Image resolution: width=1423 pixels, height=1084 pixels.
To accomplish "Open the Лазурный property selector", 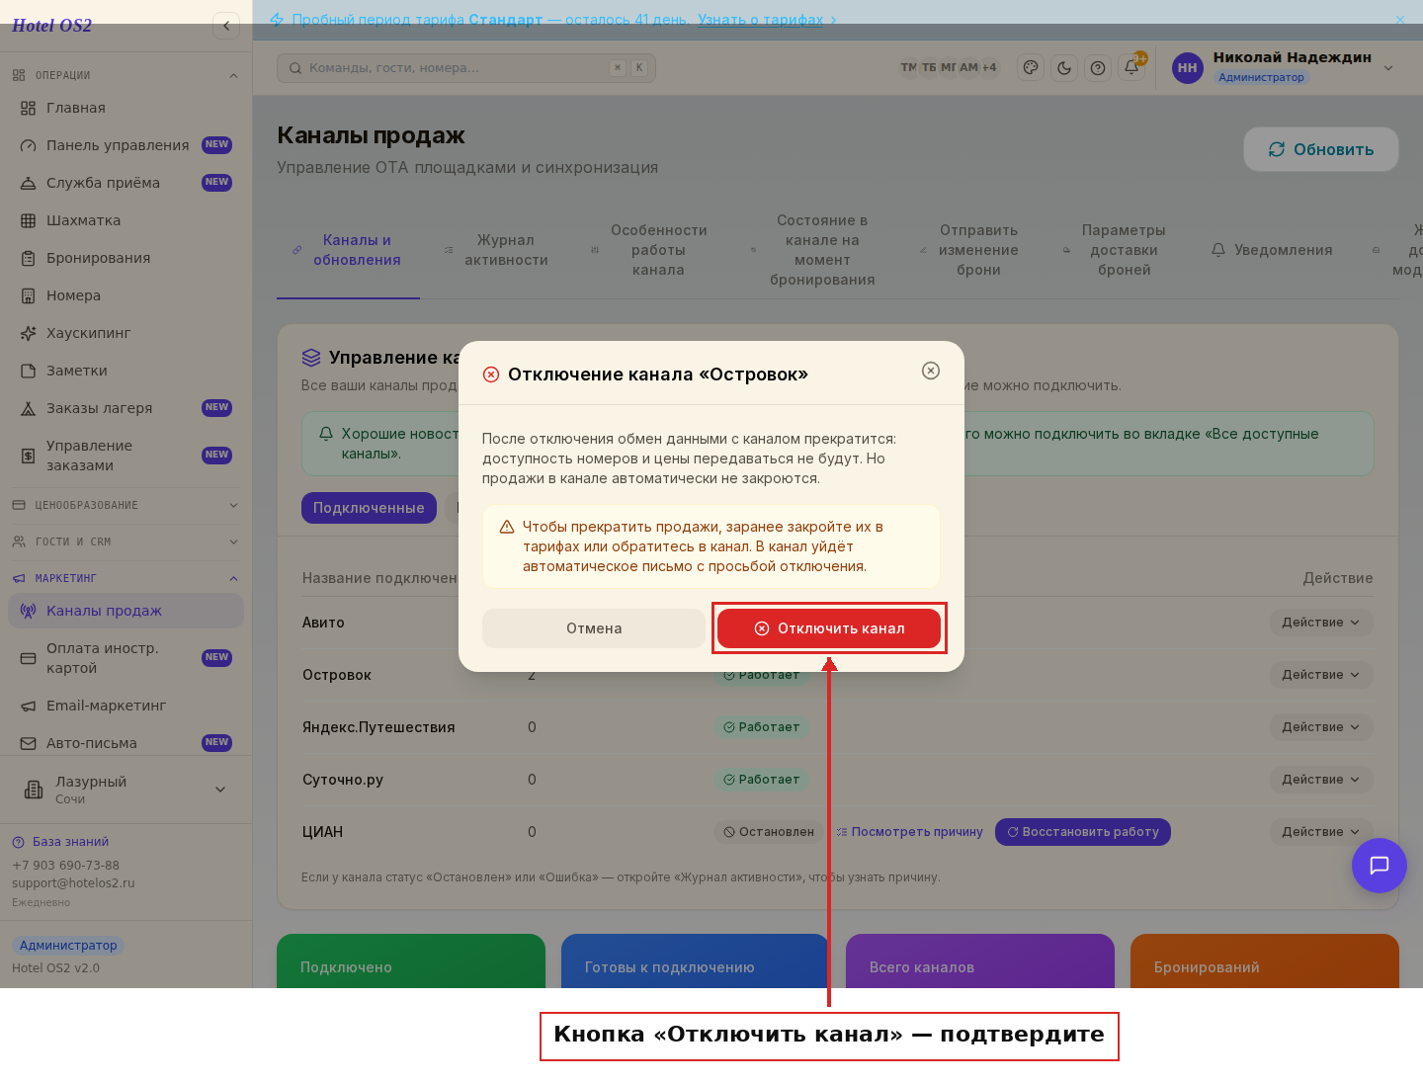I will [x=126, y=790].
